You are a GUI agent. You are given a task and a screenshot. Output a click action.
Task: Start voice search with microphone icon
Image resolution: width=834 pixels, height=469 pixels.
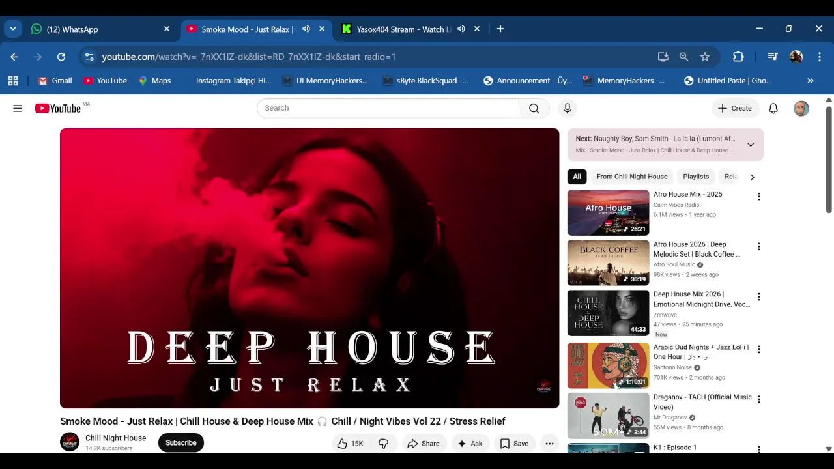[568, 108]
